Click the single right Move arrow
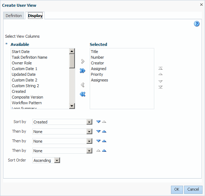Image resolution: width=205 pixels, height=196 pixels. 83,61
